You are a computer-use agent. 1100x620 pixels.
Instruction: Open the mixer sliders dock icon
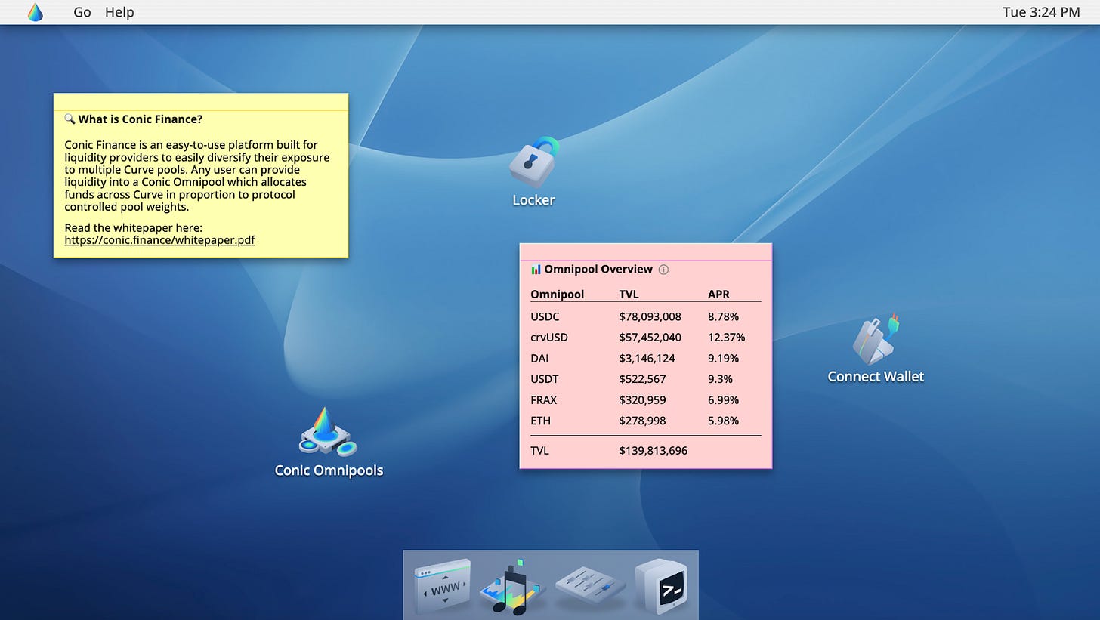(590, 587)
